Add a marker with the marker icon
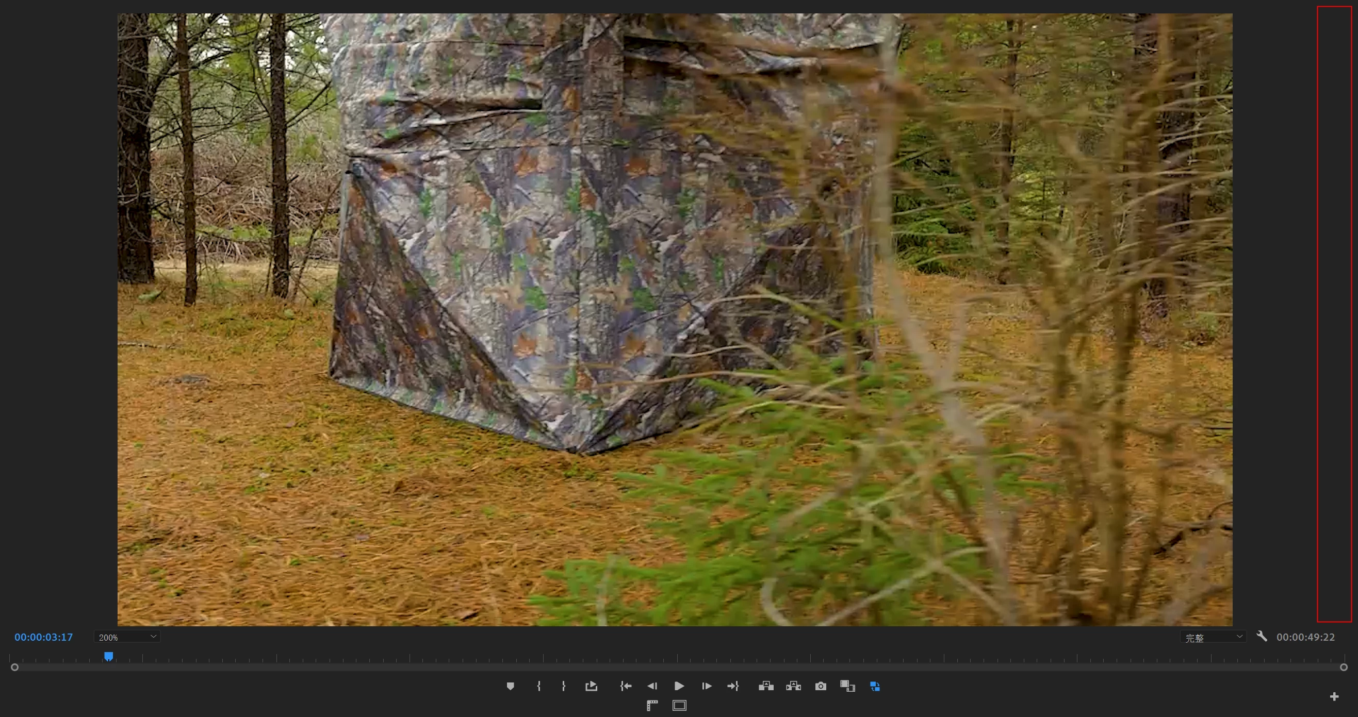Viewport: 1358px width, 717px height. click(x=510, y=686)
